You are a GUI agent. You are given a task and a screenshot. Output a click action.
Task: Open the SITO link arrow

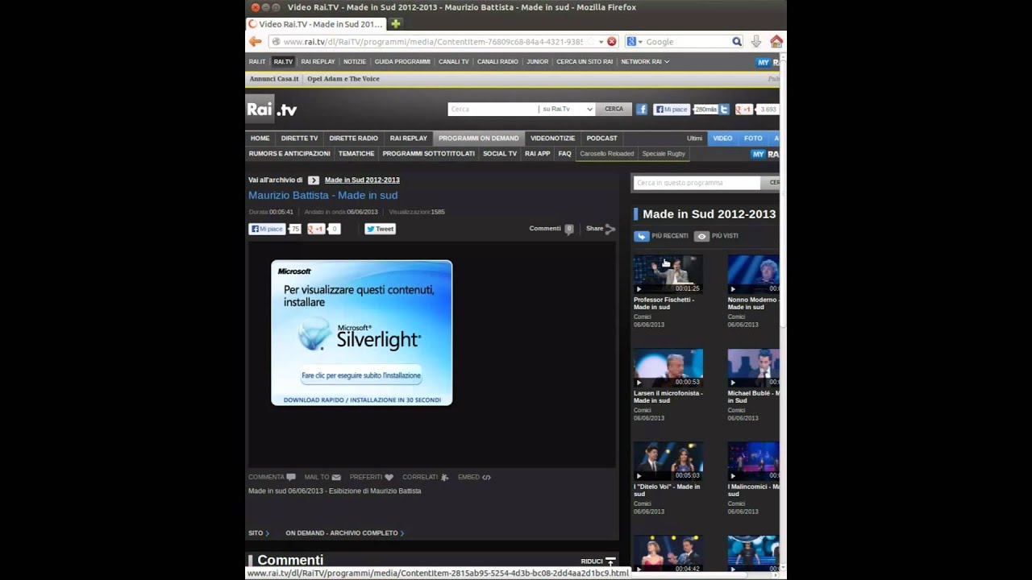point(267,533)
